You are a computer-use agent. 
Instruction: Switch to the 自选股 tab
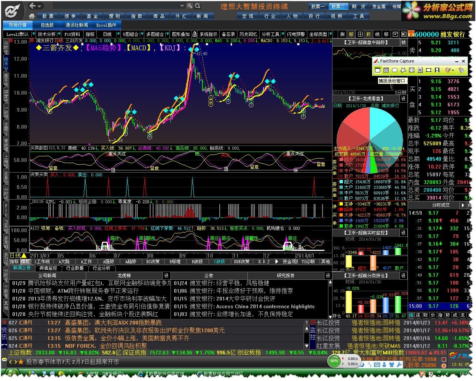[47, 25]
